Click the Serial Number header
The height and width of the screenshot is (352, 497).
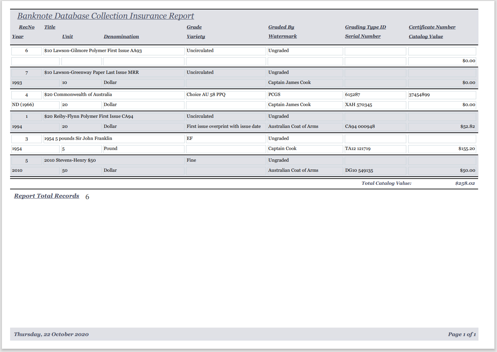[x=363, y=36]
